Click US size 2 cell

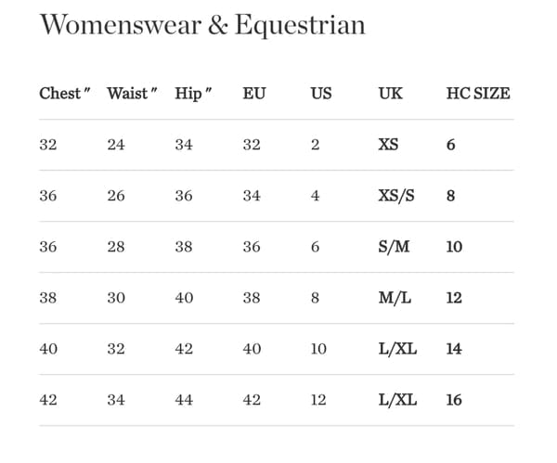click(x=316, y=146)
